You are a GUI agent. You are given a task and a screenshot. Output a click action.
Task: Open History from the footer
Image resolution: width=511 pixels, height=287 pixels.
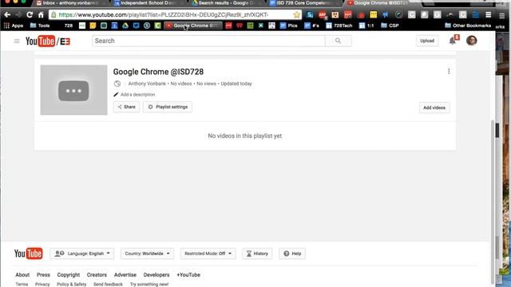click(257, 254)
